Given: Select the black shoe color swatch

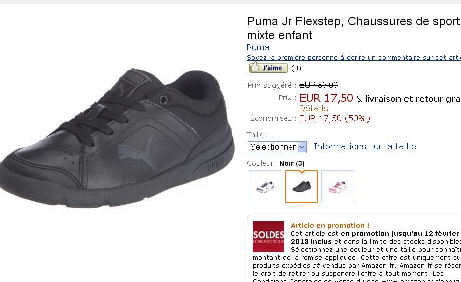Looking at the screenshot, I should 301,186.
